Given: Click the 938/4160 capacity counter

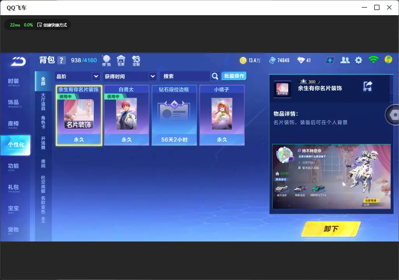Looking at the screenshot, I should pyautogui.click(x=84, y=60).
